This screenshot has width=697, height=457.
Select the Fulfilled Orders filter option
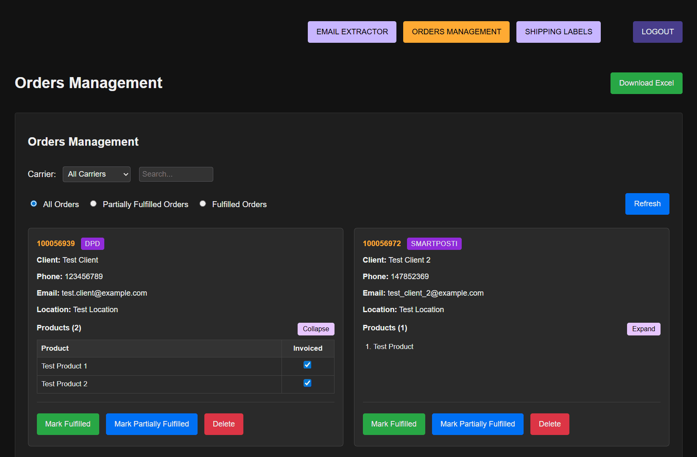click(x=203, y=204)
